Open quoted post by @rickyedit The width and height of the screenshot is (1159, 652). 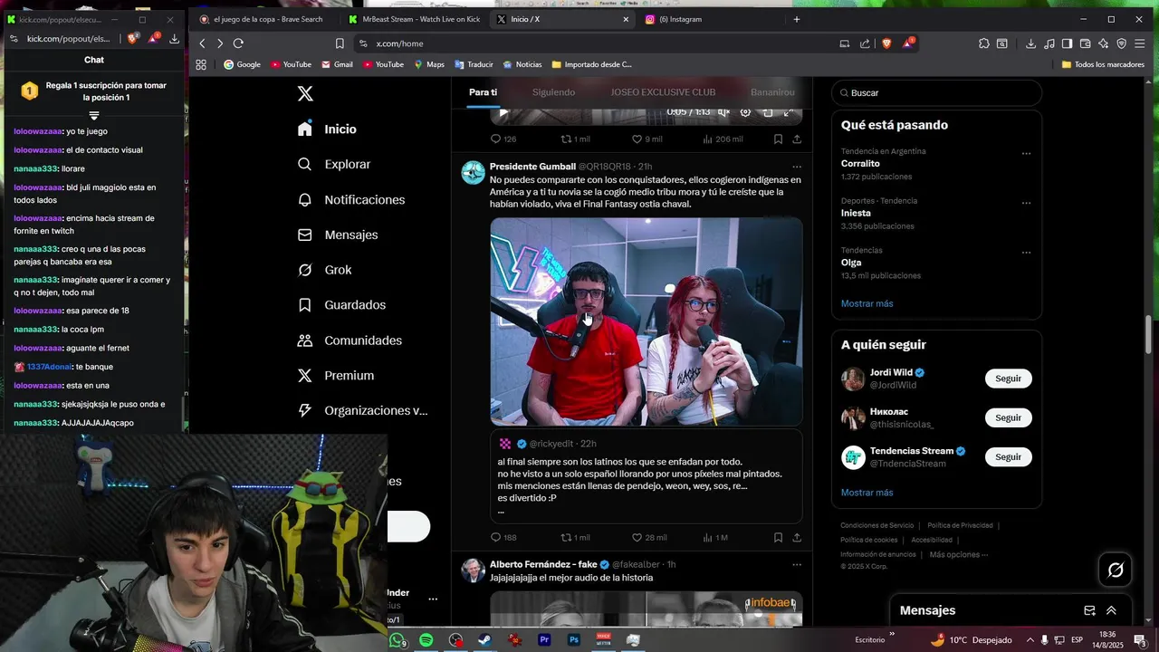pyautogui.click(x=647, y=476)
